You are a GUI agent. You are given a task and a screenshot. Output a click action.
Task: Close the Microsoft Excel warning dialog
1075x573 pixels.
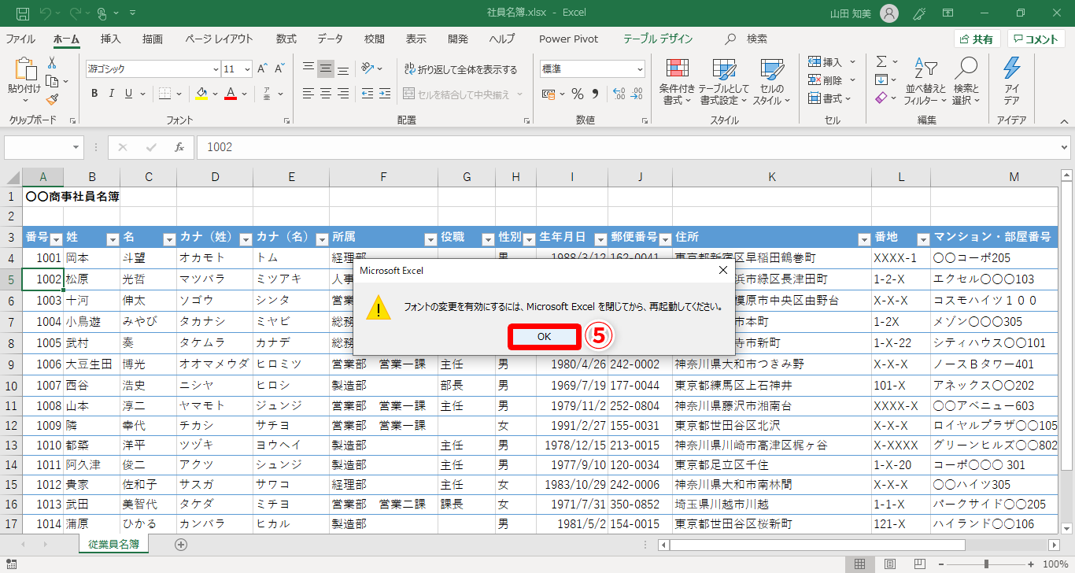[x=723, y=270]
